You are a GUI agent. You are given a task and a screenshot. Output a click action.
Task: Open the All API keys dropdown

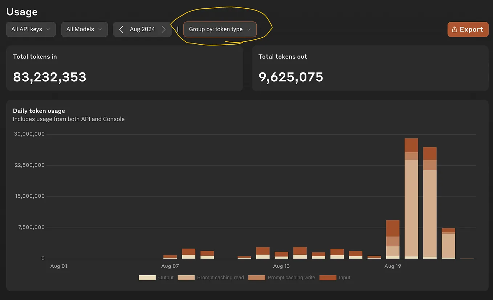[x=31, y=29]
